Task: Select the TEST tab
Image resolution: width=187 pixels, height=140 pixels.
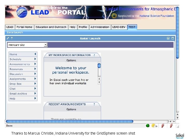Action: click(x=132, y=27)
